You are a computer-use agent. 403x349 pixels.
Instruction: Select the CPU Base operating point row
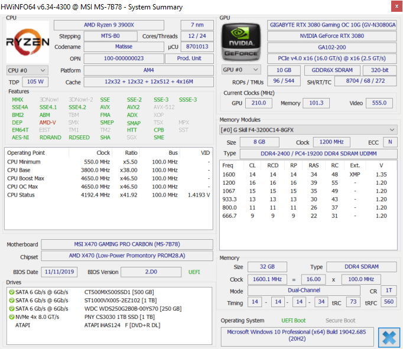[x=109, y=170]
